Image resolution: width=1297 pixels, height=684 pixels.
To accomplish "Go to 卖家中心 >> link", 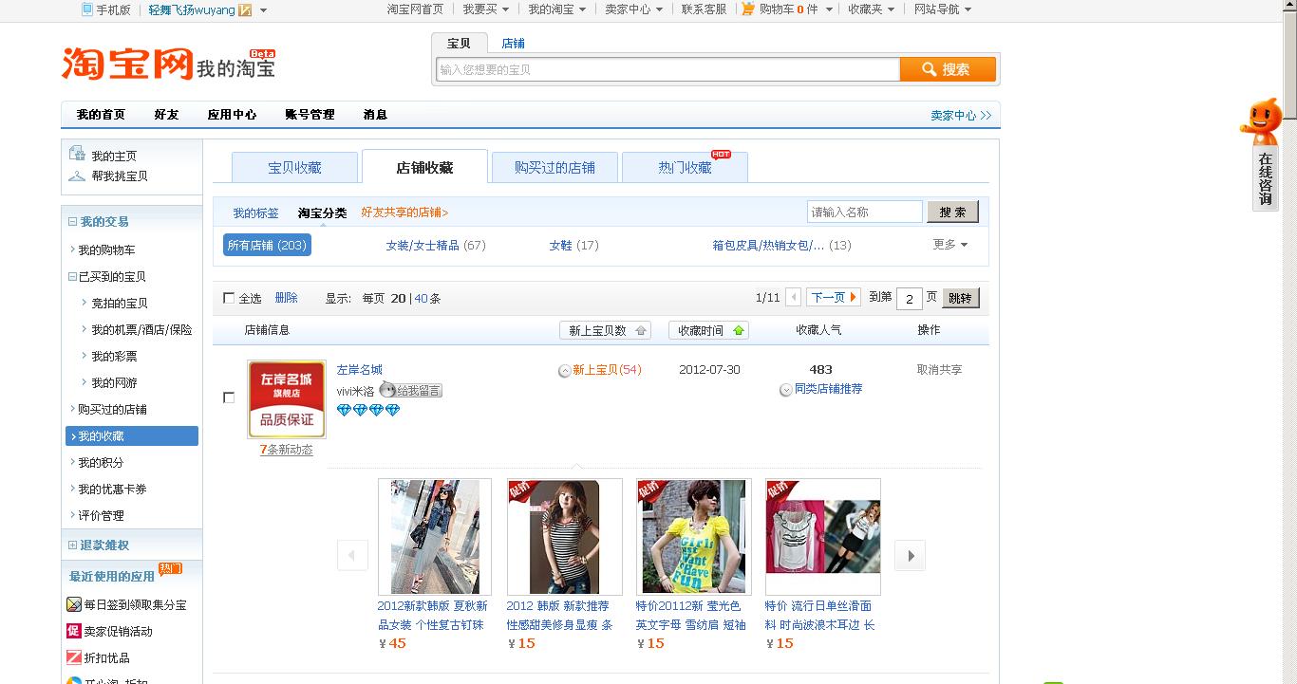I will (x=961, y=115).
